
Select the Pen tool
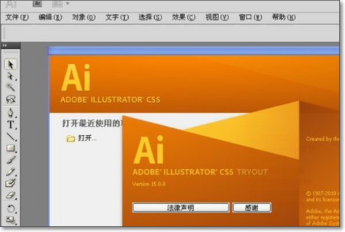pos(10,113)
